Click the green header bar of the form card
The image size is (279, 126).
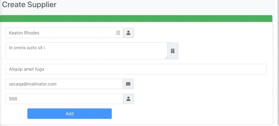point(136,18)
